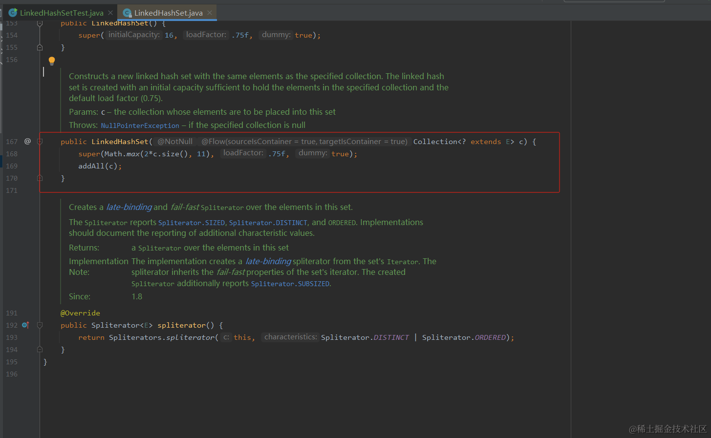
Task: Click the class icon on LinkedHashSetTest.java tab
Action: tap(13, 13)
